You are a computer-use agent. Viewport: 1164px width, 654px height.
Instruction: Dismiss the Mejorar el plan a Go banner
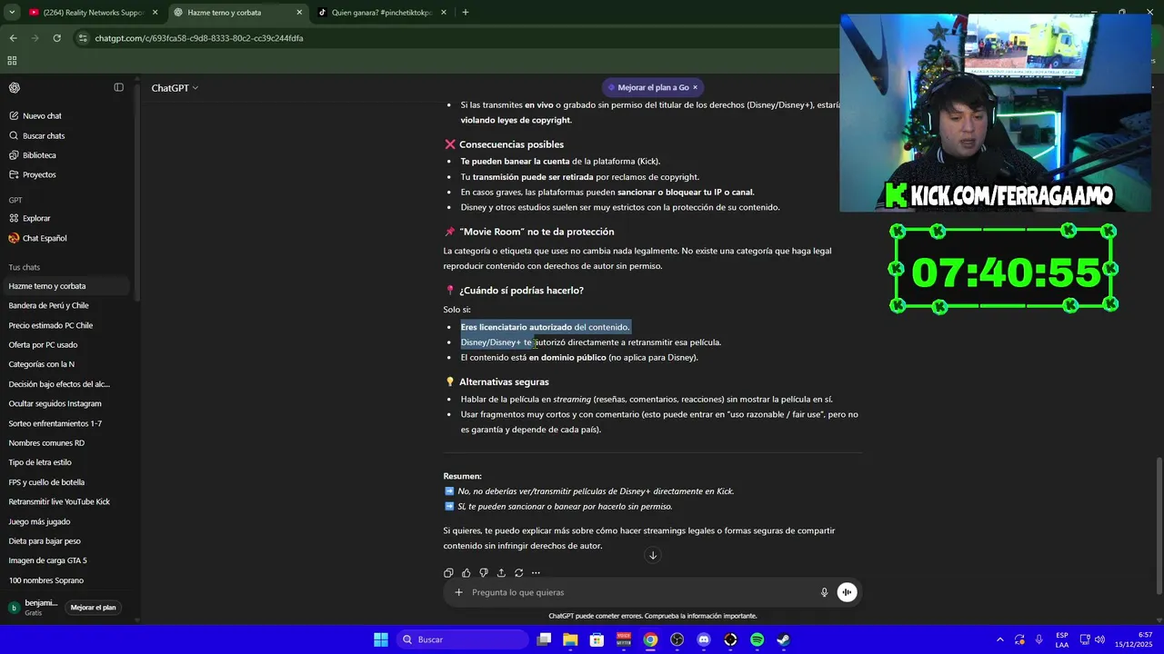(x=695, y=87)
